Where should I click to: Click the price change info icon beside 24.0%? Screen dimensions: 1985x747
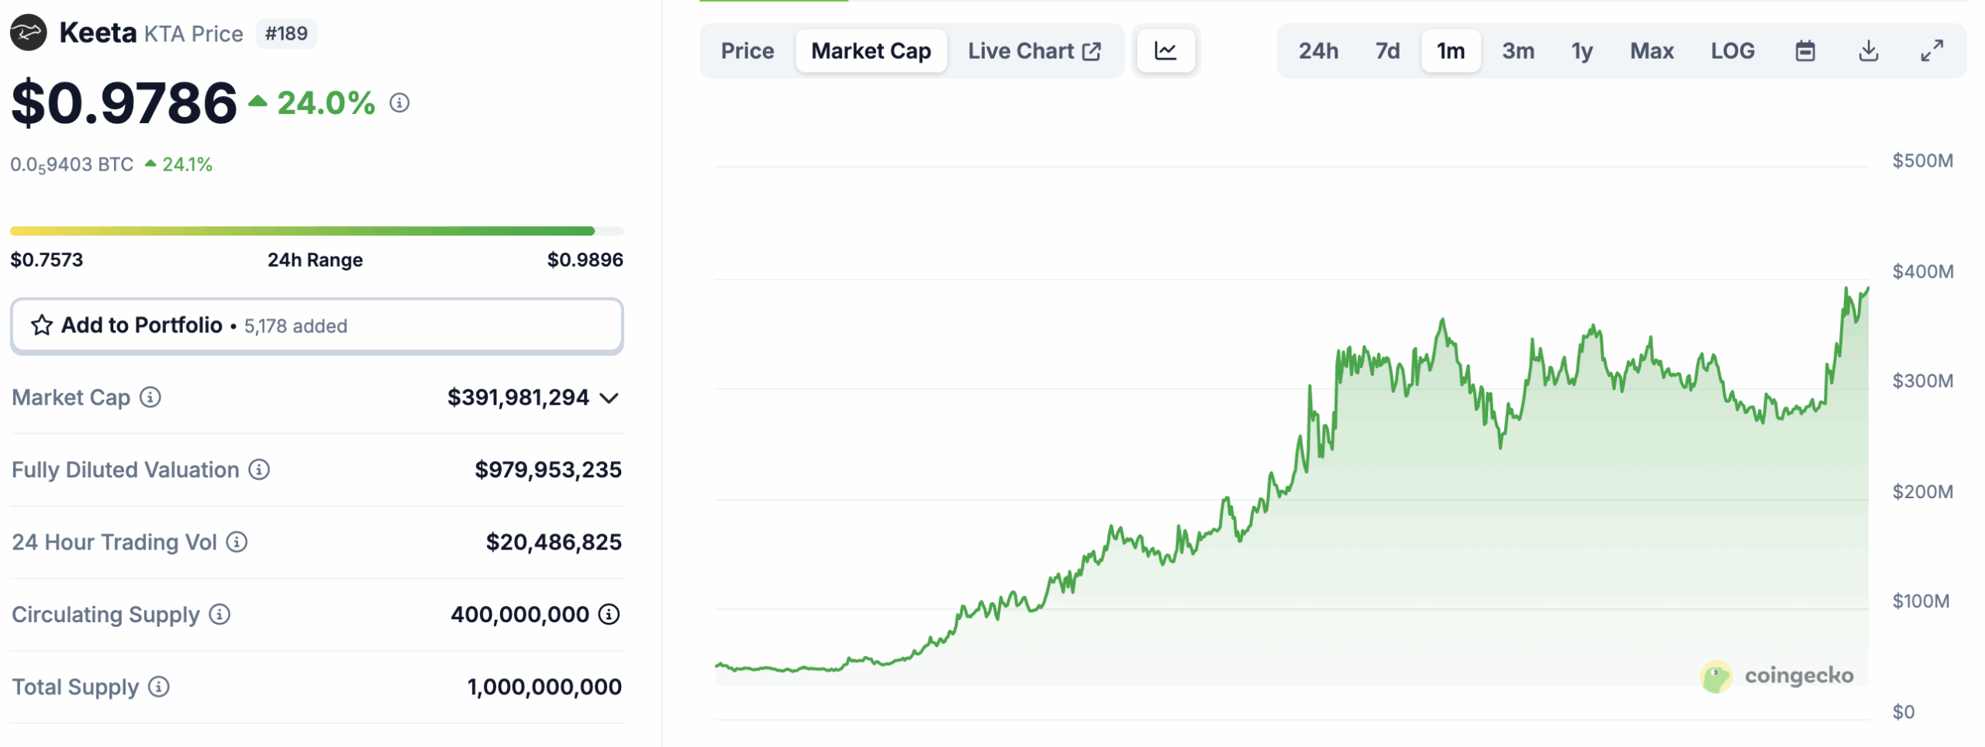click(x=399, y=103)
